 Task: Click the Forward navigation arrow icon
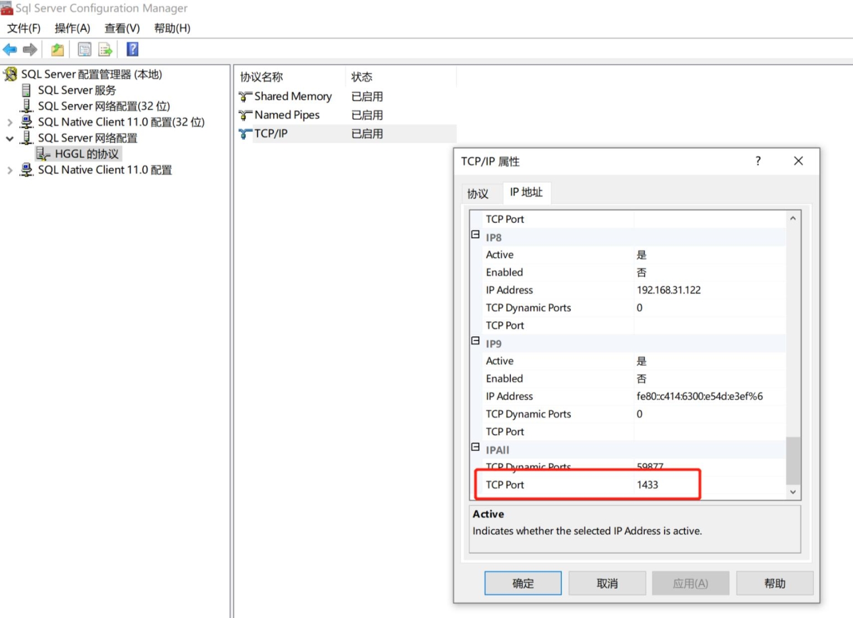click(x=29, y=49)
